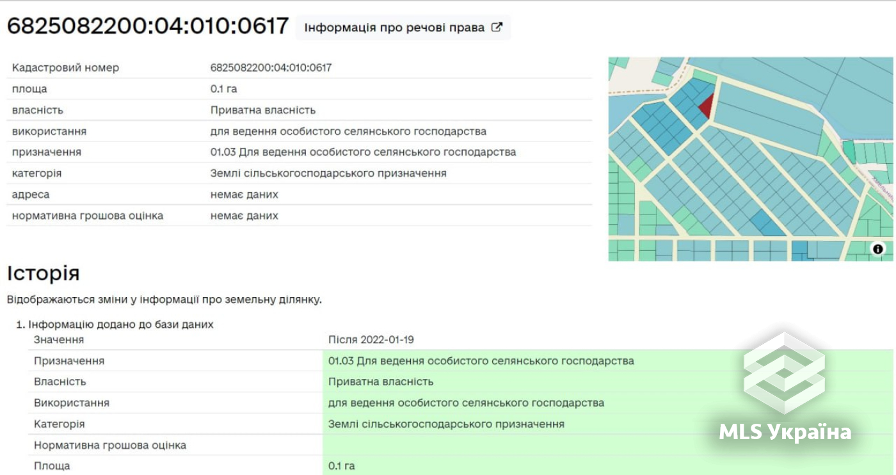896x475 pixels.
Task: Click the external link icon beside 'речові права'
Action: (x=497, y=28)
